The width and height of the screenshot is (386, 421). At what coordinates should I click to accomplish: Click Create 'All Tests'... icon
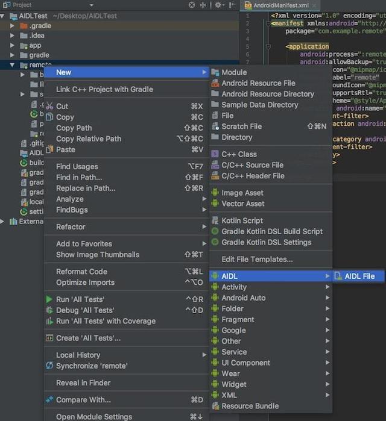click(x=49, y=338)
